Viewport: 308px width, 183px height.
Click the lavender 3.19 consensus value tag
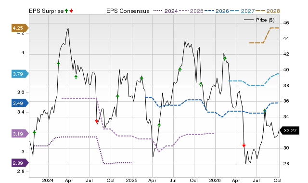point(20,134)
